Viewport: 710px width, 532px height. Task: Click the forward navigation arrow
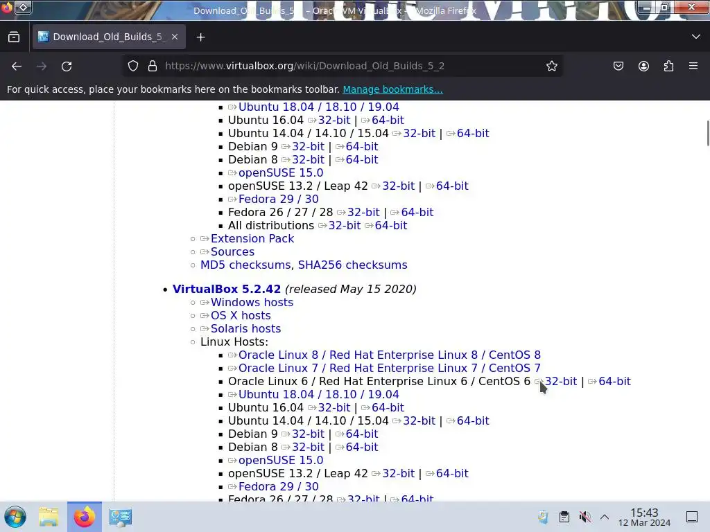coord(42,66)
